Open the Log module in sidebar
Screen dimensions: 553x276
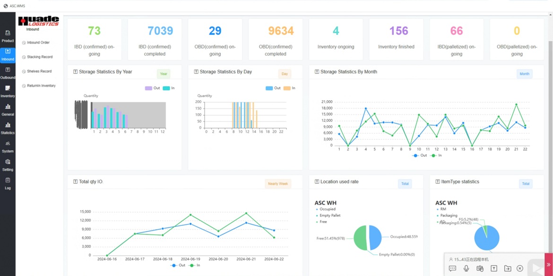pyautogui.click(x=8, y=185)
